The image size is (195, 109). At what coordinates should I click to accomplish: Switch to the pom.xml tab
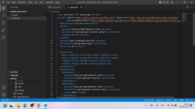click(74, 7)
